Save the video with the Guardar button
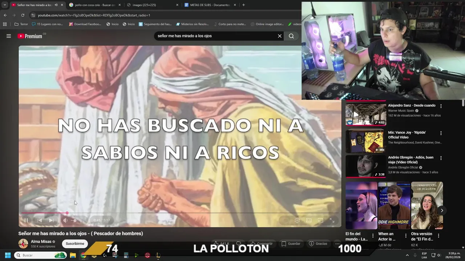Viewport: 465px width, 261px height. (x=291, y=244)
